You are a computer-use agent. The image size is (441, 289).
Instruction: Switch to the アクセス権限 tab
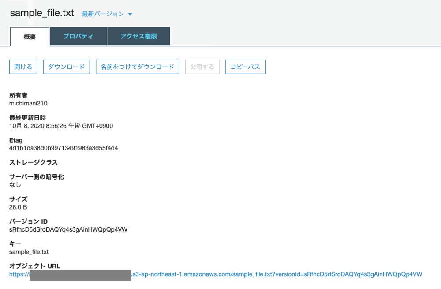tap(138, 36)
